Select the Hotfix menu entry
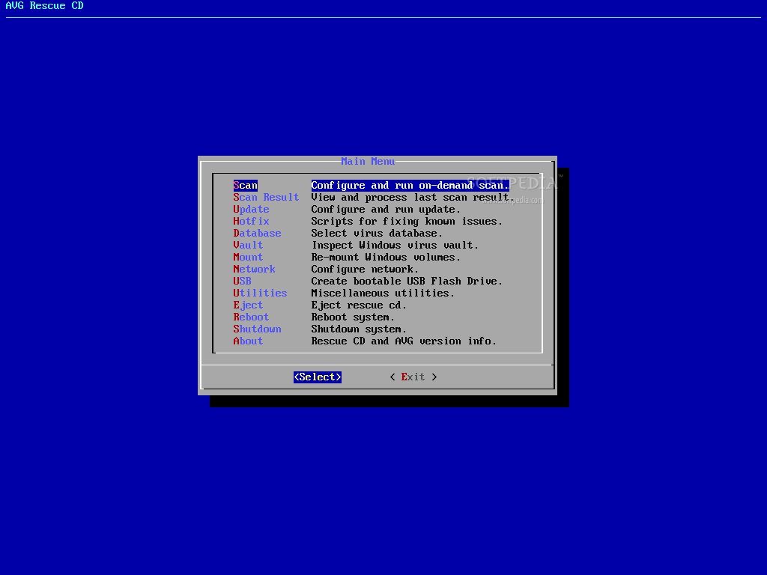Screen dimensions: 767x575 coord(251,221)
